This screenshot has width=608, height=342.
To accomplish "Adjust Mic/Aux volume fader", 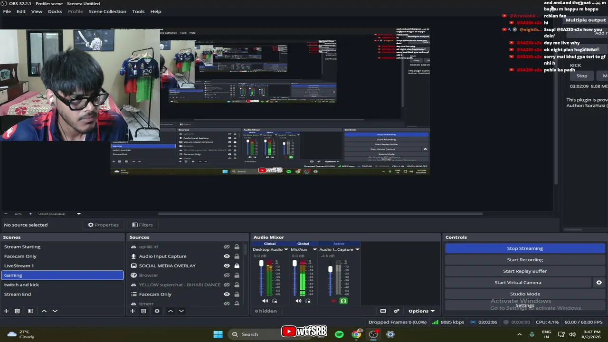I will (294, 264).
